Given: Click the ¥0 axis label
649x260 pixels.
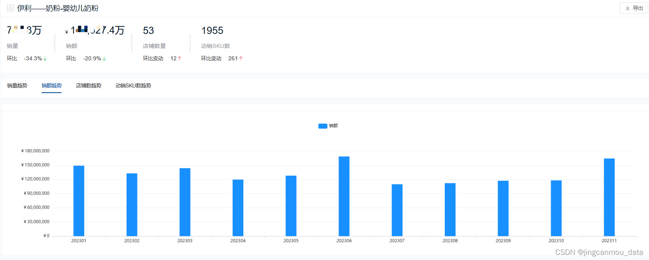Looking at the screenshot, I should coord(46,236).
